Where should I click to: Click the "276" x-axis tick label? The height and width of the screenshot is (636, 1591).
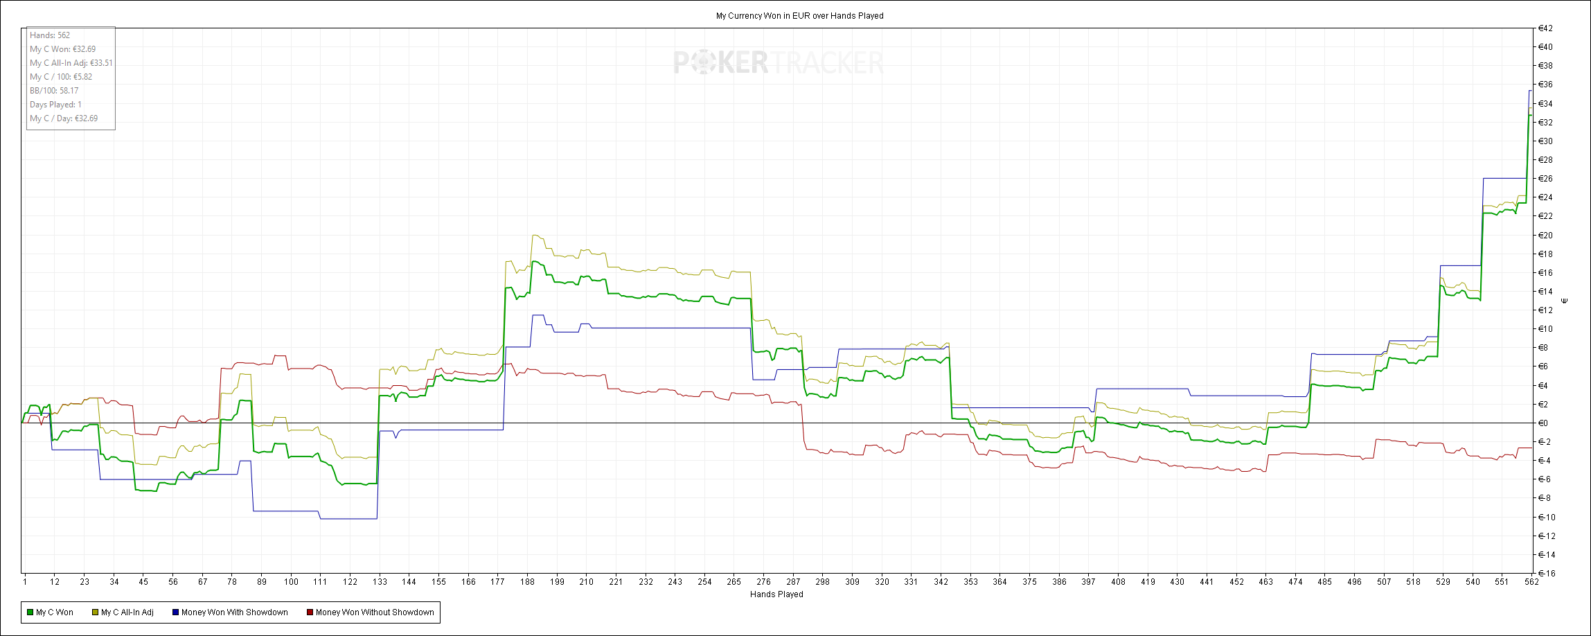[x=763, y=582]
